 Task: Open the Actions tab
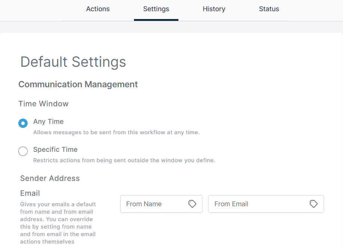tap(98, 9)
